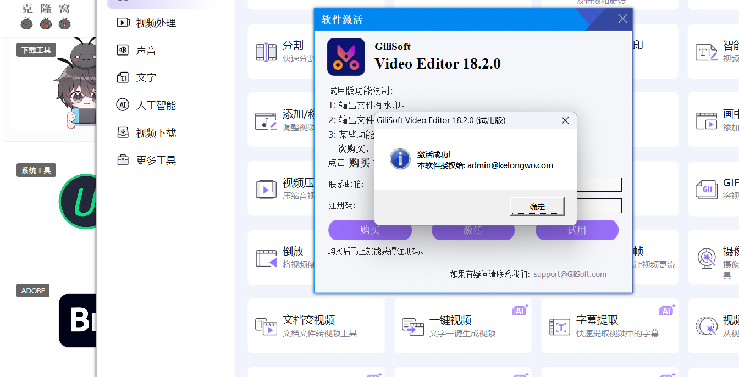Click the 字幕提取 card title
The image size is (739, 377).
[597, 320]
